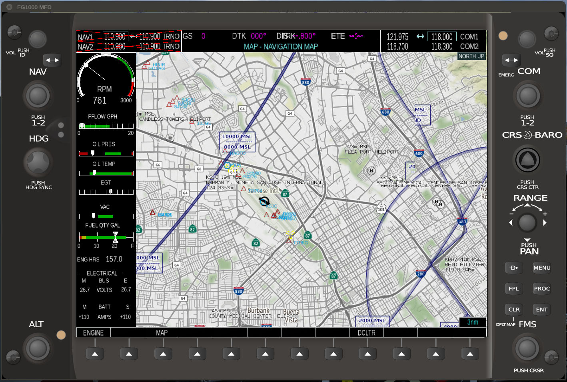Click the triangle softkey under DCLTR

(367, 354)
